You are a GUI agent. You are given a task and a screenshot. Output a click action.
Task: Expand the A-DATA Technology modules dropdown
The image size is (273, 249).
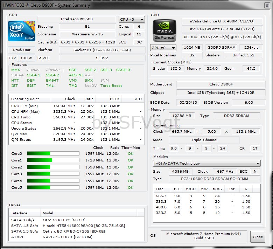click(x=207, y=163)
